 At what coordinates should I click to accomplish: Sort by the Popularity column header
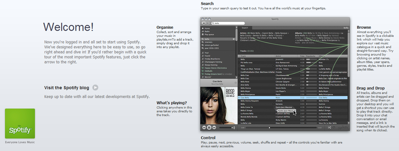(311, 56)
